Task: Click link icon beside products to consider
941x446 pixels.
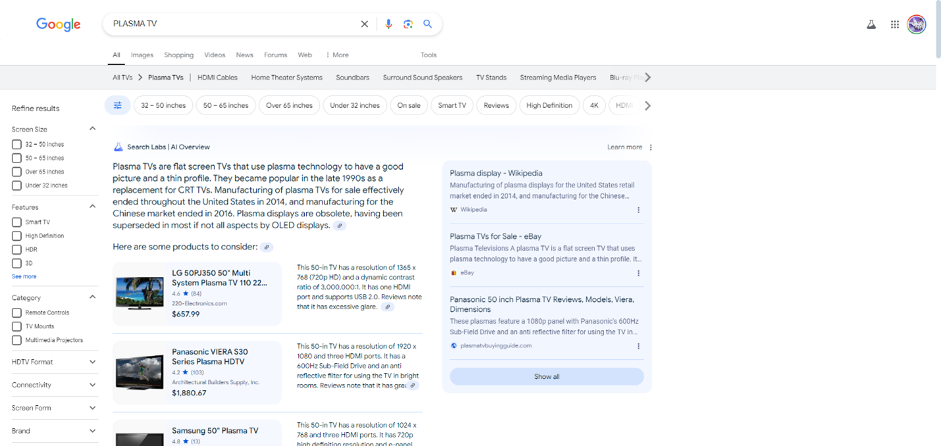Action: pos(267,247)
